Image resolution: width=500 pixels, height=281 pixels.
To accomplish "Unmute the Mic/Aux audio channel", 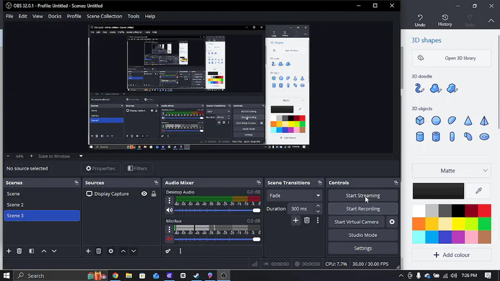I will [169, 239].
